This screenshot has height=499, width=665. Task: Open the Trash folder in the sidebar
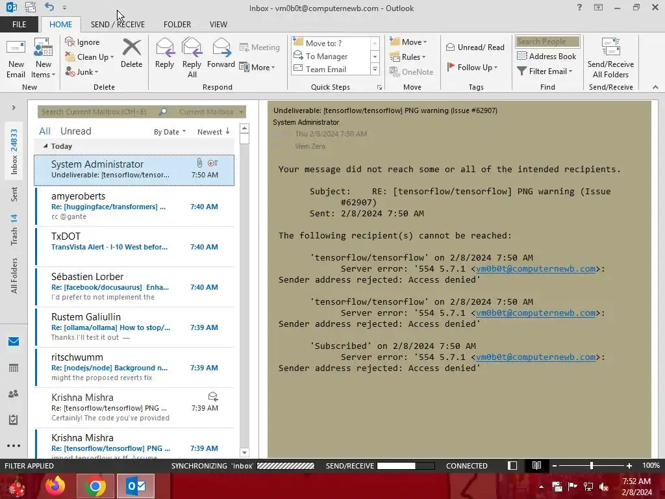[x=14, y=229]
